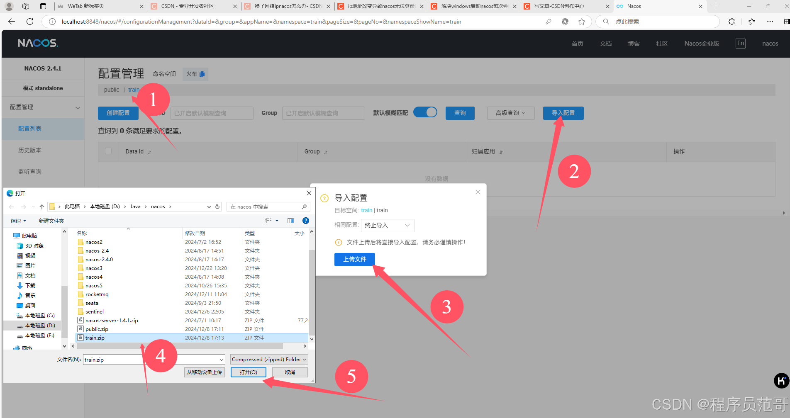The width and height of the screenshot is (790, 418).
Task: Switch language with En icon
Action: [x=741, y=44]
